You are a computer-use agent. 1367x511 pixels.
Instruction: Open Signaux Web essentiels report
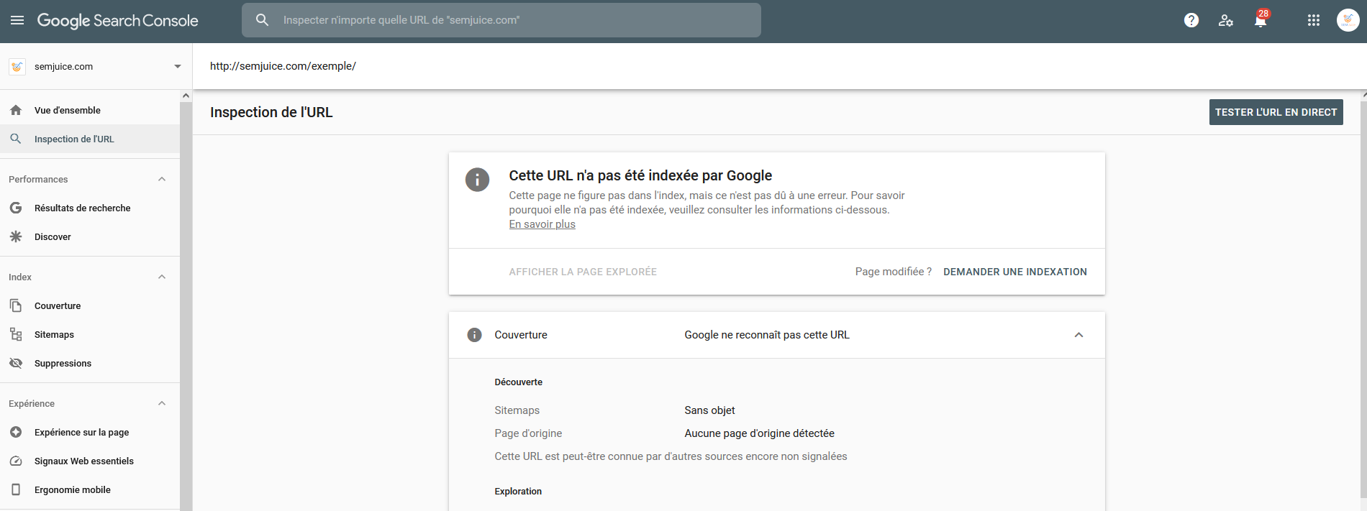click(90, 461)
